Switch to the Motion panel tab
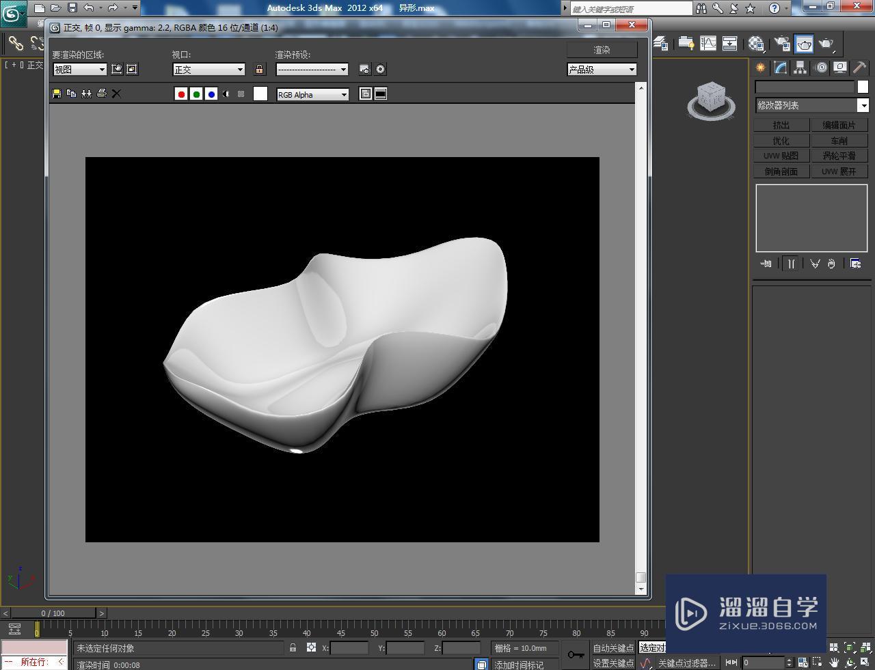The height and width of the screenshot is (670, 875). click(x=820, y=67)
